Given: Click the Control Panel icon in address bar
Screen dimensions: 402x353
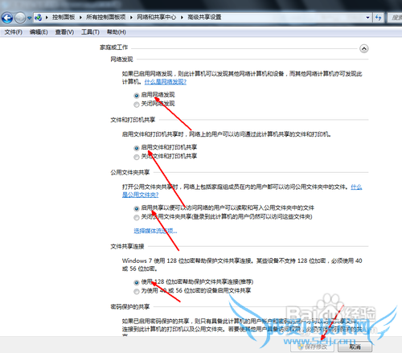Looking at the screenshot, I should pos(39,18).
